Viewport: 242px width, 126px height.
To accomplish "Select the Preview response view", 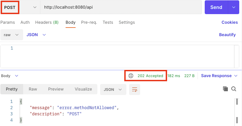I will pos(56,89).
